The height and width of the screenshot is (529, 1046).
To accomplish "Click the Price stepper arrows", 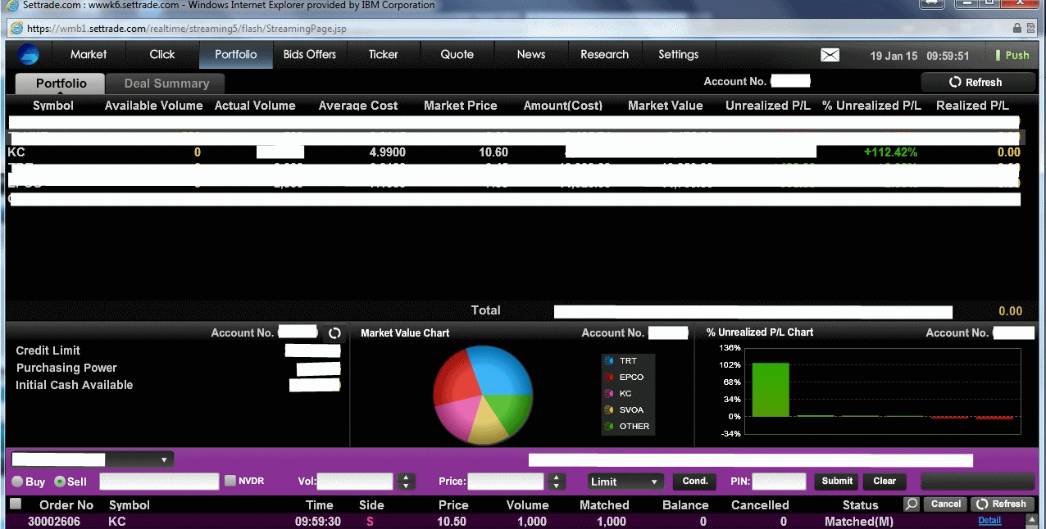I will (557, 482).
